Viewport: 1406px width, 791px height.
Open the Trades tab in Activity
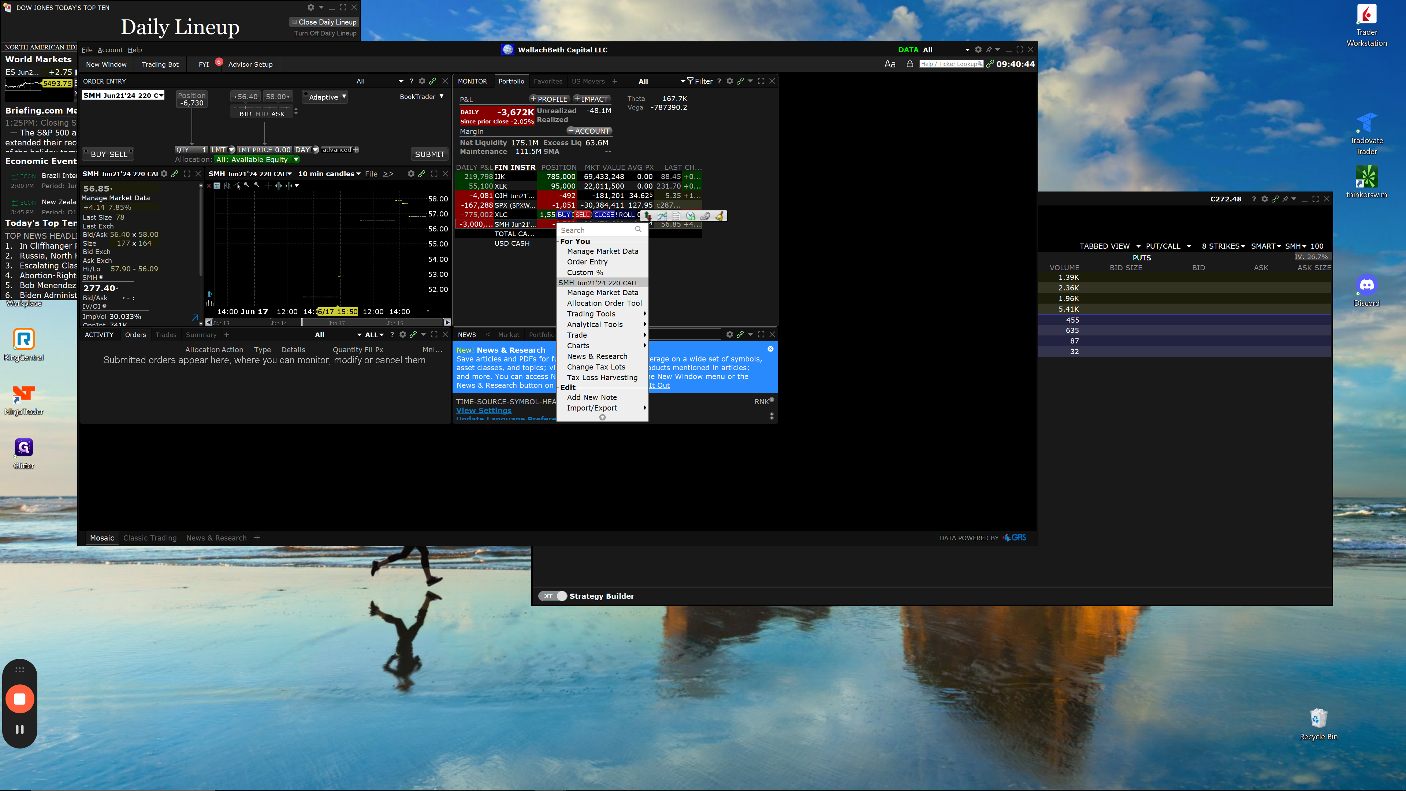[x=165, y=335]
